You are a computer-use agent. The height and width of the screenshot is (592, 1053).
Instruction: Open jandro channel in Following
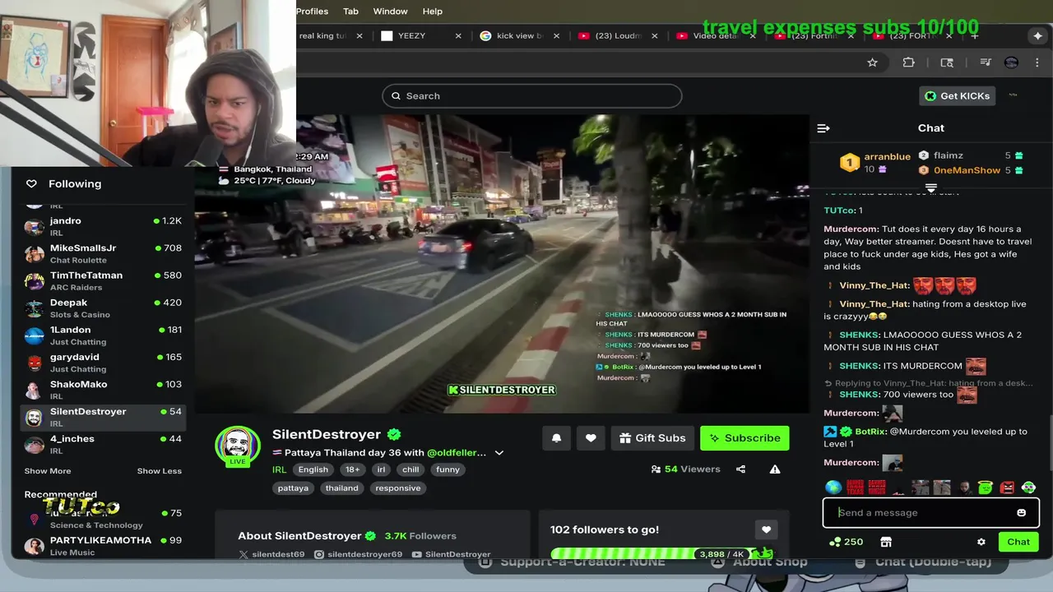pyautogui.click(x=103, y=226)
